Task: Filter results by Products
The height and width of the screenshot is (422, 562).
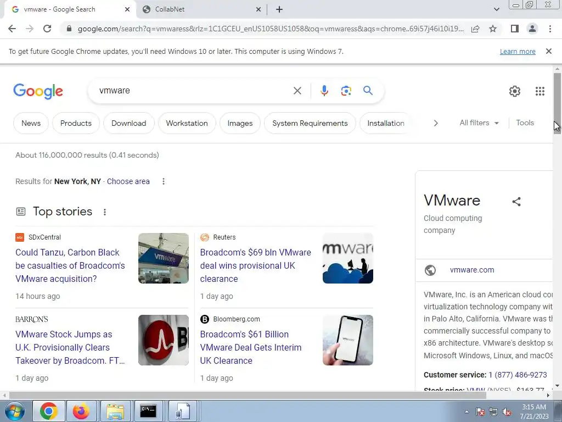Action: point(76,123)
